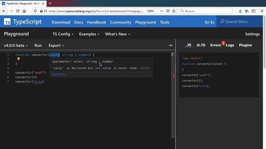Switch site language to En
This screenshot has height=149, width=266.
(x=207, y=22)
